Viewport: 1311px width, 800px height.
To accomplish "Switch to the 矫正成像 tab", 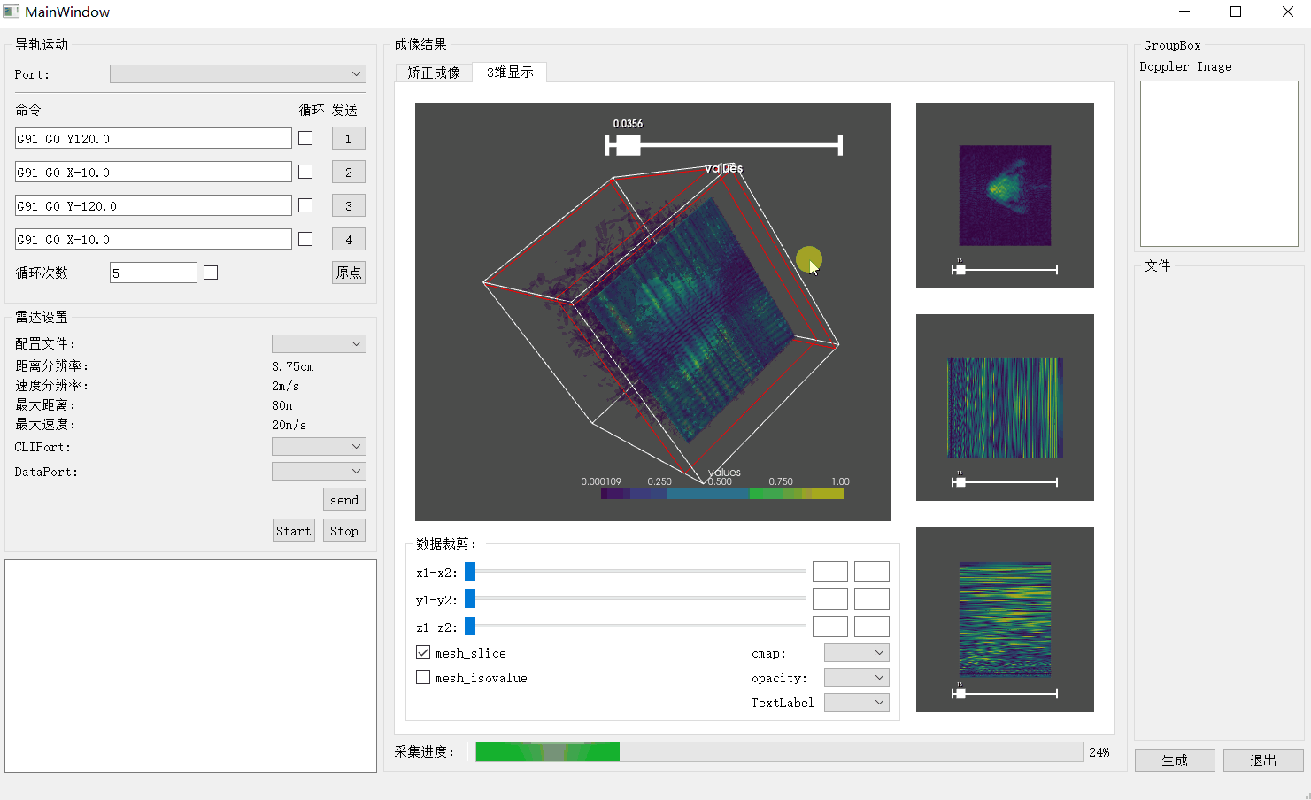I will [432, 73].
